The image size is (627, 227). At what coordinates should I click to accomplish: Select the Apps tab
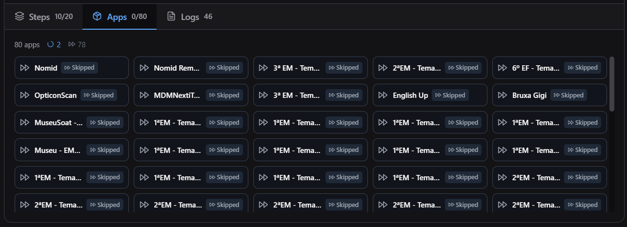click(120, 17)
